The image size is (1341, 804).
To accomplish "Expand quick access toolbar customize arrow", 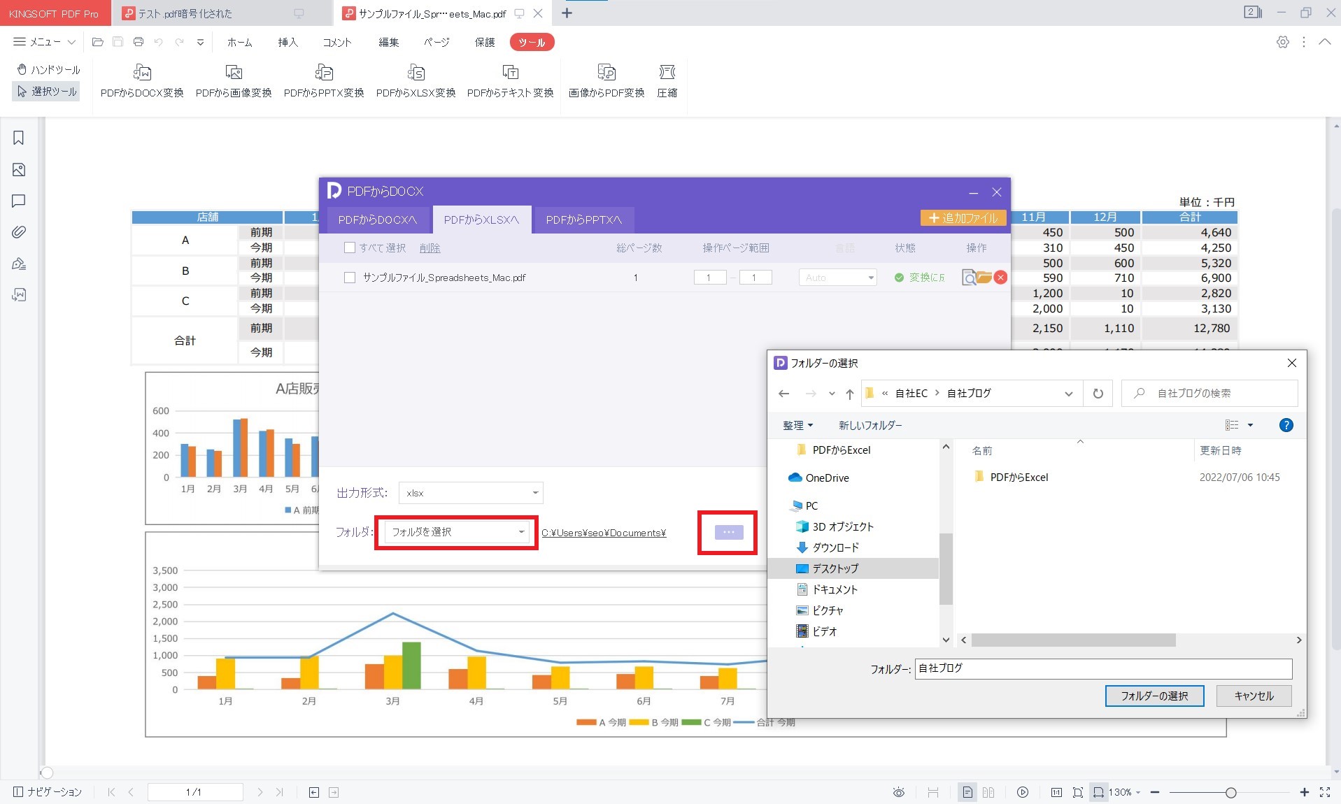I will (200, 42).
